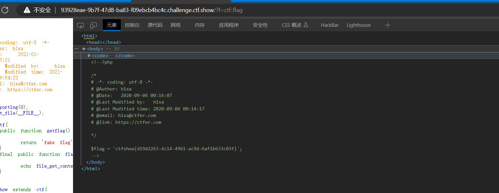Open the 内存 tab
The width and height of the screenshot is (499, 193).
click(x=200, y=25)
